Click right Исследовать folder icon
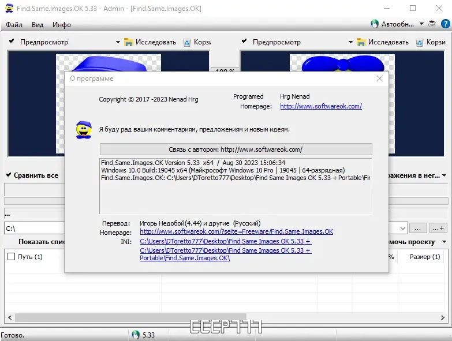 361,42
